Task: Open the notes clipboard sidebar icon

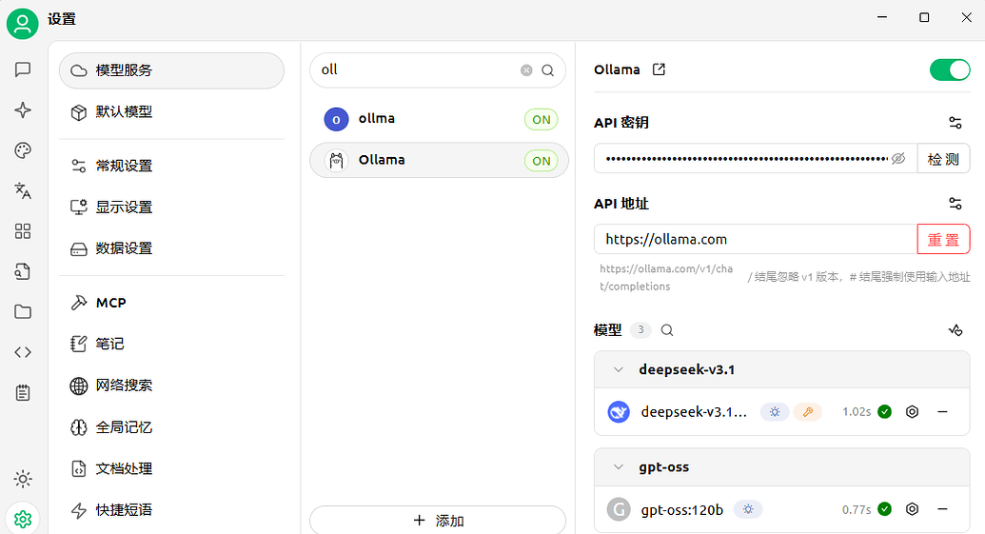Action: 23,392
